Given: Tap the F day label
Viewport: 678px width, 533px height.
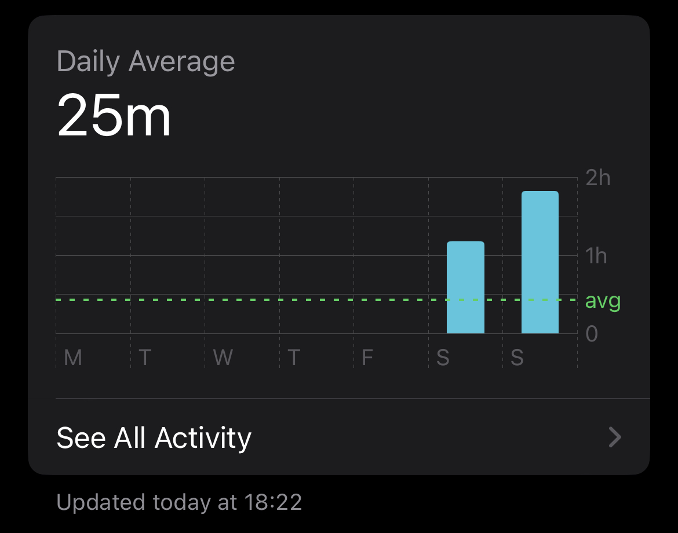Looking at the screenshot, I should (367, 357).
